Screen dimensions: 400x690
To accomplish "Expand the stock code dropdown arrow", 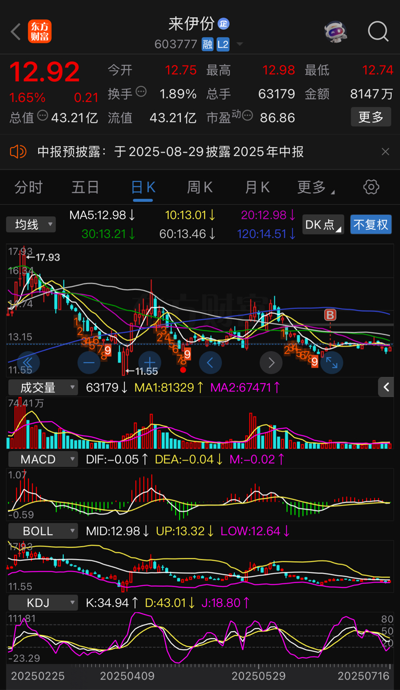I will (x=240, y=44).
